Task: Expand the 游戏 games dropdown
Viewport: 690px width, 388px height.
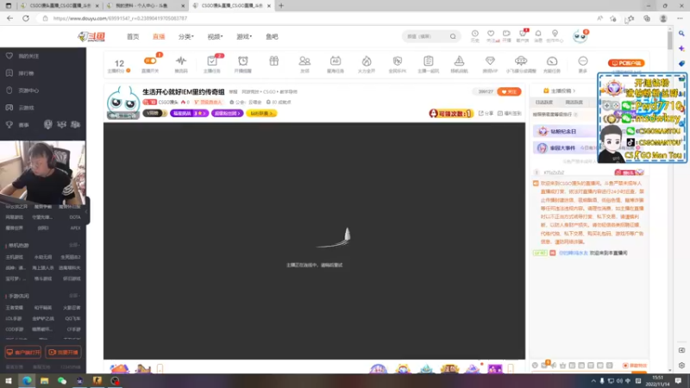Action: 244,37
